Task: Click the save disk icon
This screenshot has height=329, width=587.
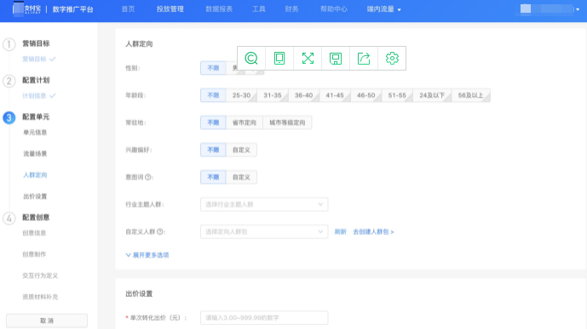Action: [x=336, y=59]
